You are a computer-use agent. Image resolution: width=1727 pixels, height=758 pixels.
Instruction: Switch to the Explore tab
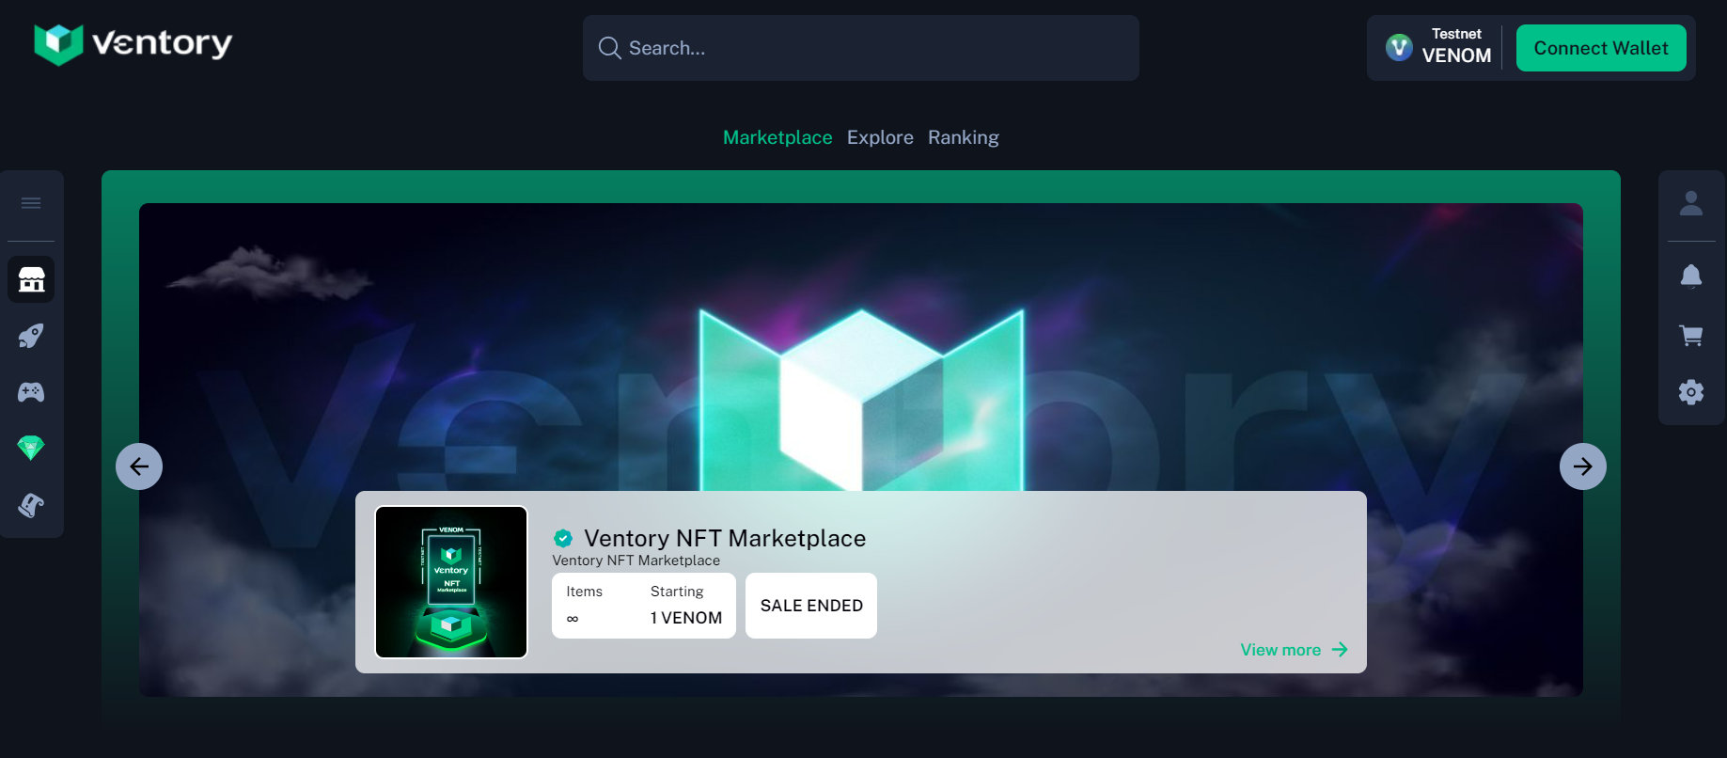(x=880, y=137)
